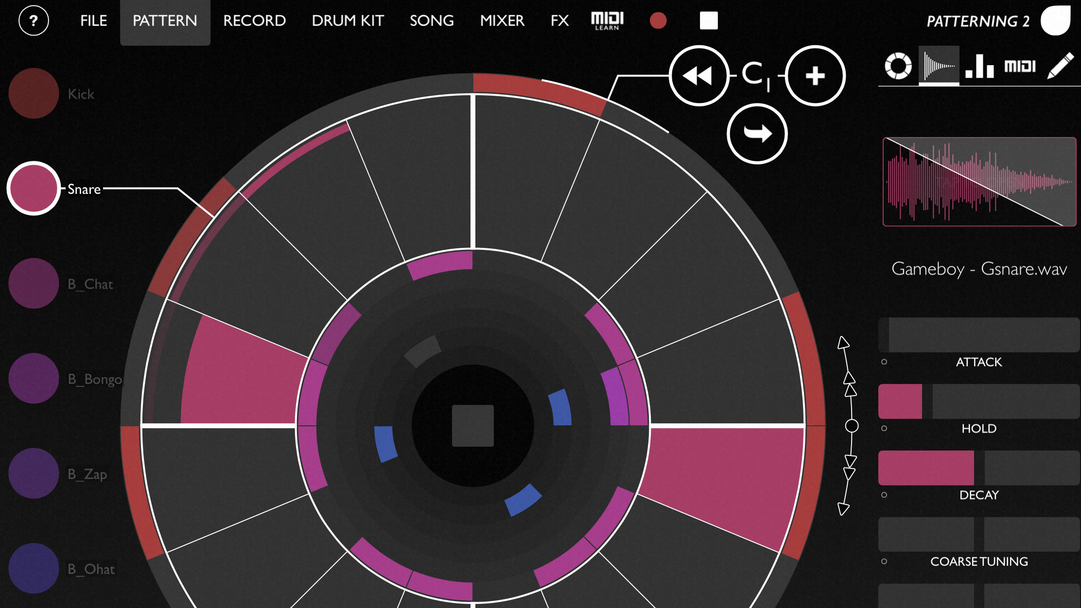Select the Kick track circle

tap(34, 93)
